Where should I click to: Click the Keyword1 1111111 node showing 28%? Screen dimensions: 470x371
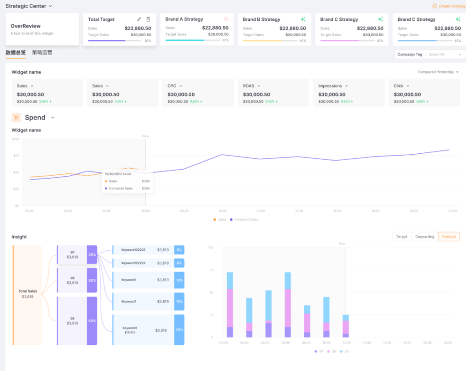(149, 330)
